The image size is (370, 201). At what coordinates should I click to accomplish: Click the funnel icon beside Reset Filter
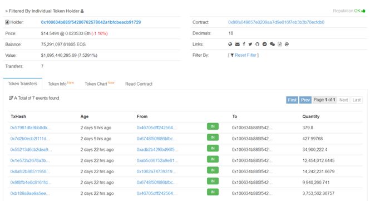coord(232,55)
